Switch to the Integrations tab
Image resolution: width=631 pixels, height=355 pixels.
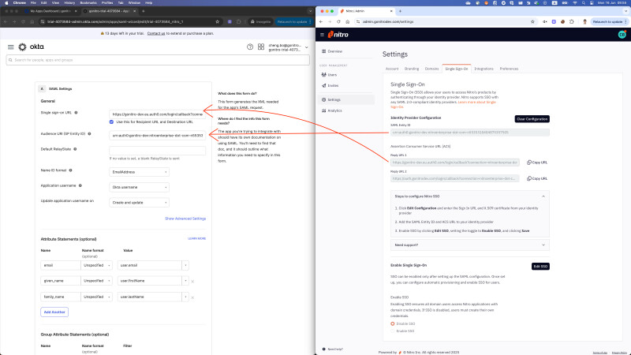pyautogui.click(x=484, y=69)
